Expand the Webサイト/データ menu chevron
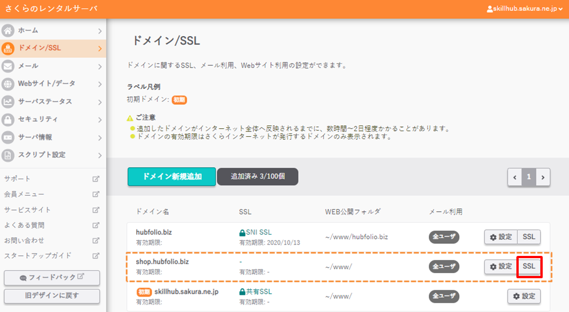This screenshot has height=312, width=569. pos(100,84)
